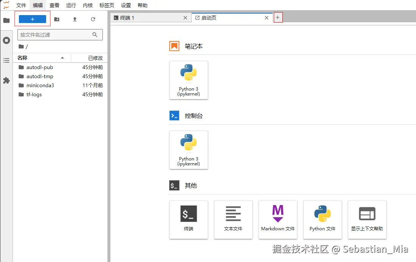Click the blue new launcher button

coord(32,18)
